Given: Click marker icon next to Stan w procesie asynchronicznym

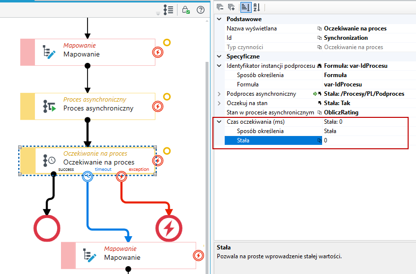Looking at the screenshot, I should (x=320, y=112).
